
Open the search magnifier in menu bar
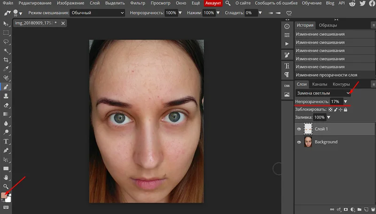pos(228,3)
